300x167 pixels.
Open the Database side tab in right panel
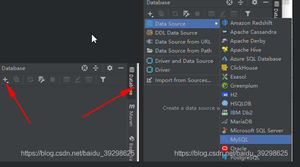276,9
